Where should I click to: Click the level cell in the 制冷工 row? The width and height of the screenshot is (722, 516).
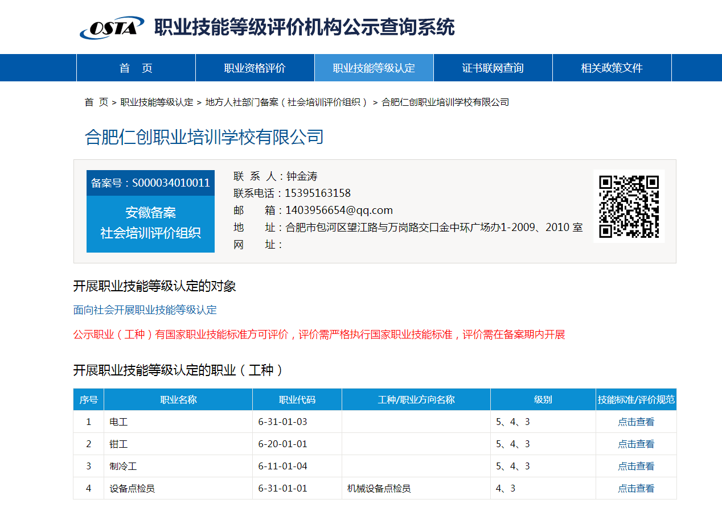543,467
